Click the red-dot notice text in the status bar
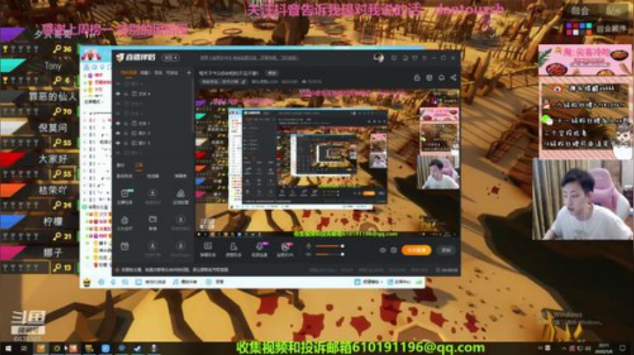 coord(173,270)
